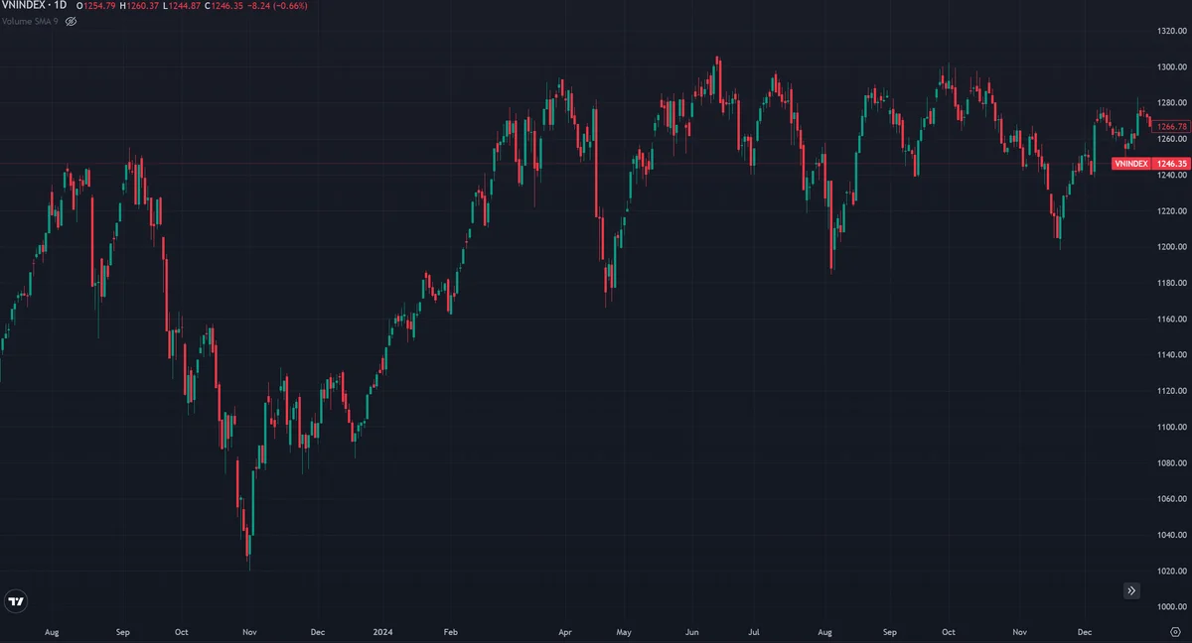Open chart settings hexagon gear icon
This screenshot has height=643, width=1192.
point(1174,630)
